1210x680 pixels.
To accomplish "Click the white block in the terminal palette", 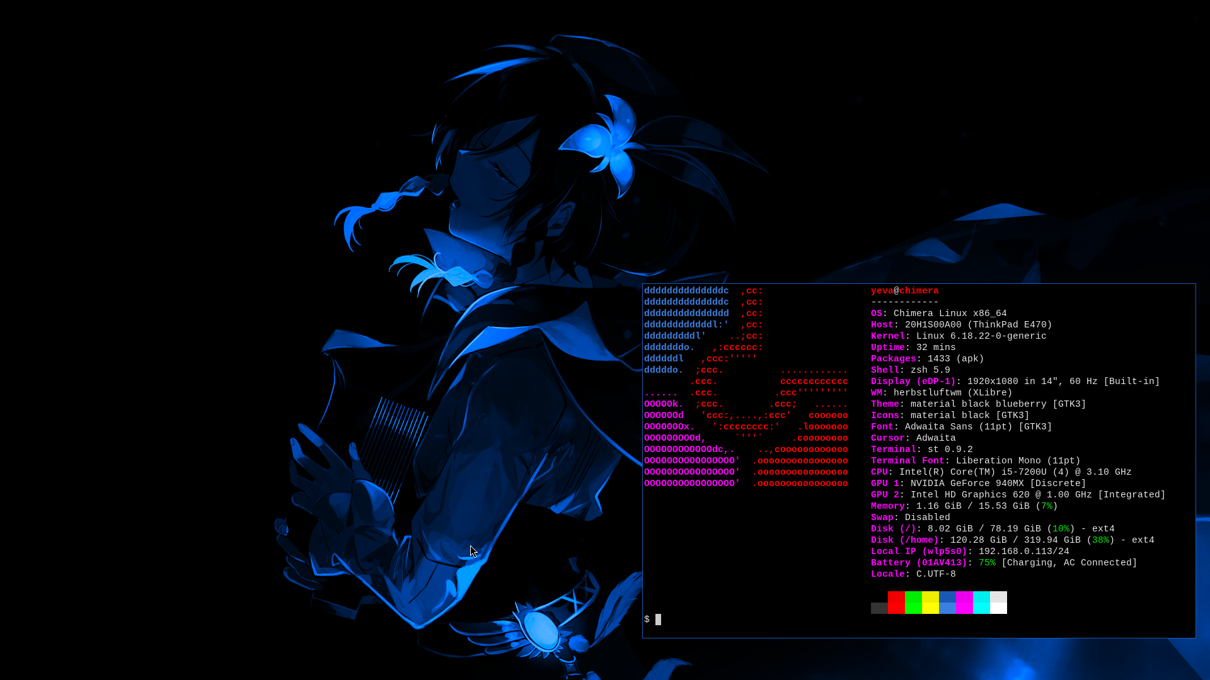I will click(x=998, y=603).
